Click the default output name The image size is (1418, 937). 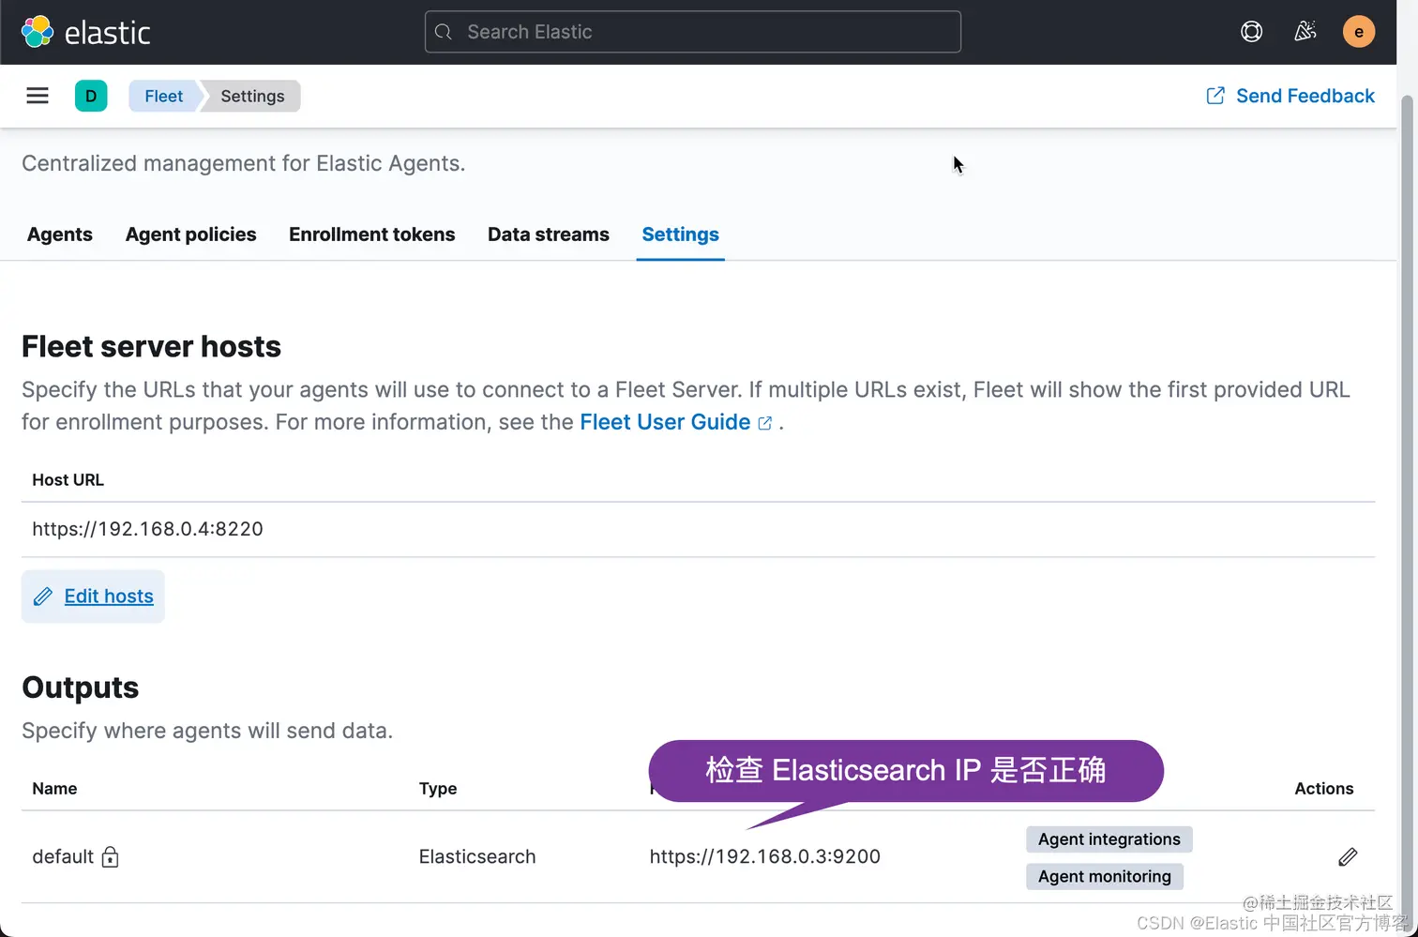point(63,856)
